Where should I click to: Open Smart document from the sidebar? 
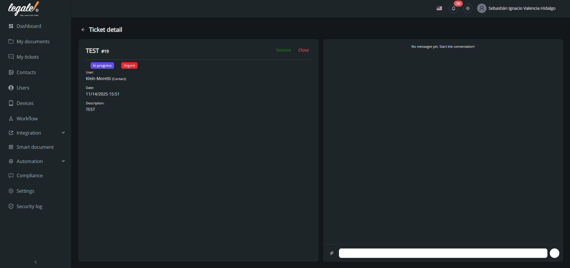35,147
